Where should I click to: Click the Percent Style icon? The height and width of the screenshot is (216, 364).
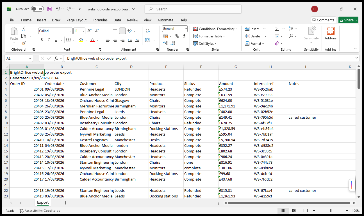[177, 36]
